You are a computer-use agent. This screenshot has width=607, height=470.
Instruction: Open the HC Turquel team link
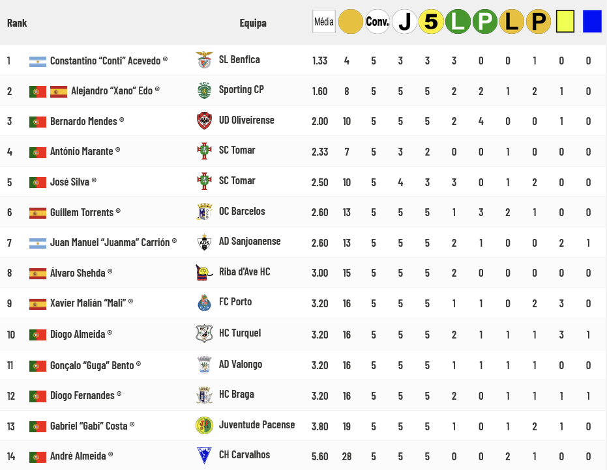(x=240, y=333)
